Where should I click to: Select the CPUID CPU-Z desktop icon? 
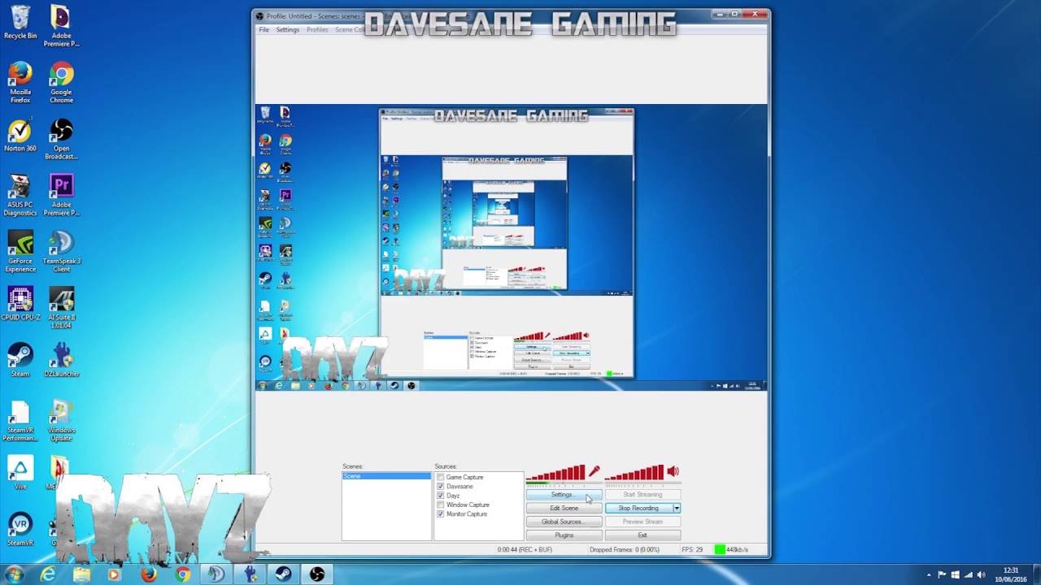point(20,304)
